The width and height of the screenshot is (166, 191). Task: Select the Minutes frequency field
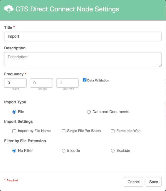tap(67, 83)
